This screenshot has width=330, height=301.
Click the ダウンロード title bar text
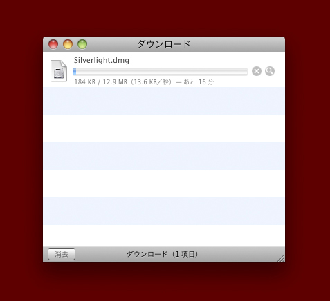point(164,44)
